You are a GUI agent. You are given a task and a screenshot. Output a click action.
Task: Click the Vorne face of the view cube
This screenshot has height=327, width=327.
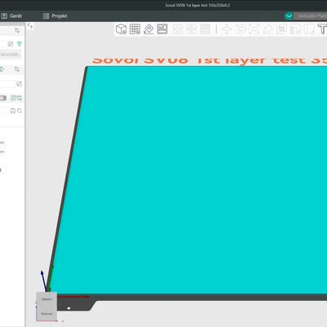(x=47, y=314)
